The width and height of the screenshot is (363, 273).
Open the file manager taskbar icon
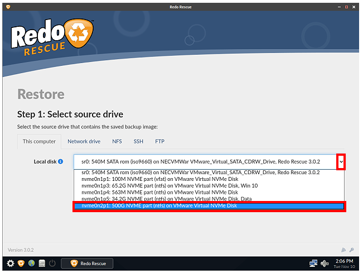(42, 264)
